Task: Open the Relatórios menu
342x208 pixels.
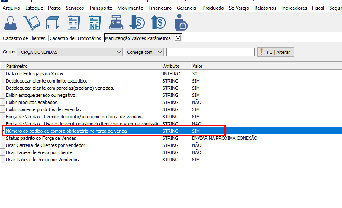Action: pos(265,8)
